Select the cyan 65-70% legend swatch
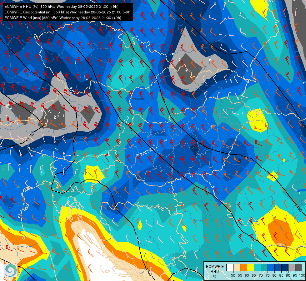This screenshot has height=281, width=306. pyautogui.click(x=258, y=267)
